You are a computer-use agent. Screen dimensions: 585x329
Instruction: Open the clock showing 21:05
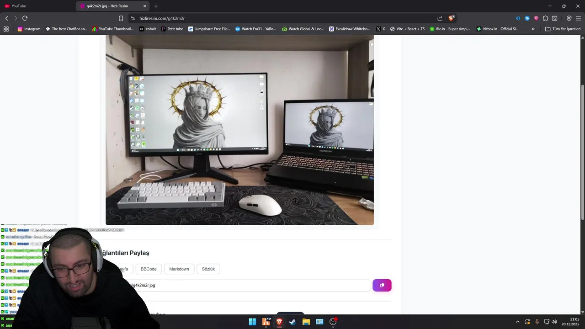(x=571, y=322)
